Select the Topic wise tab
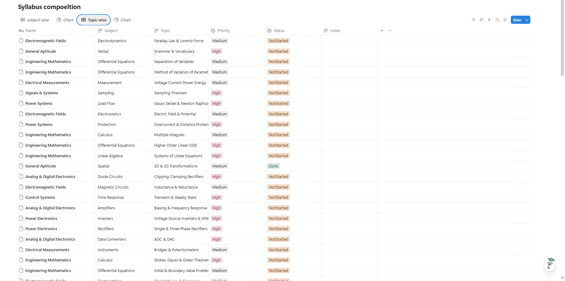 [x=94, y=20]
